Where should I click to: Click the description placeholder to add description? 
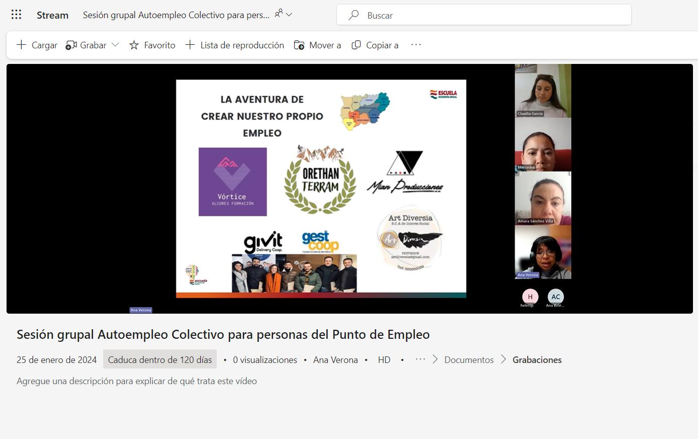click(x=137, y=381)
